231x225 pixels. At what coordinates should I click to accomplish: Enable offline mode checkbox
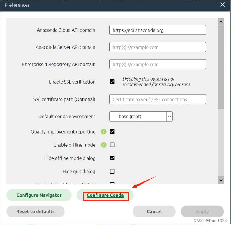click(112, 145)
